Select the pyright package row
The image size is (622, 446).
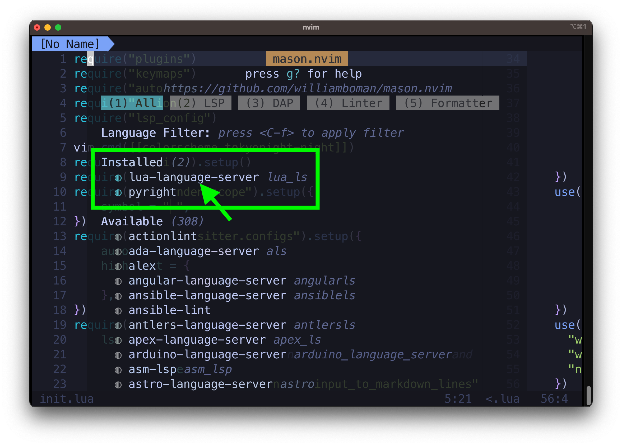pyautogui.click(x=146, y=192)
